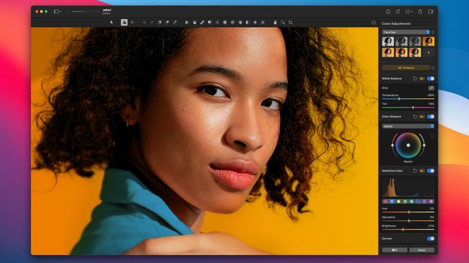Click the Hue slider track

pos(408,212)
